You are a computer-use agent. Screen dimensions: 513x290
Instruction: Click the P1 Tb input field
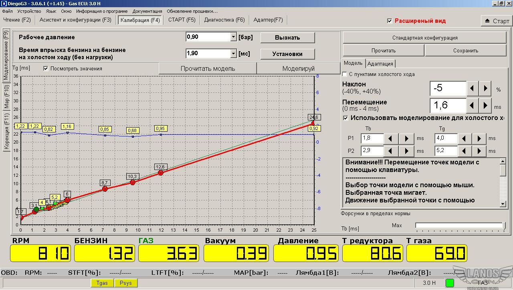tap(372, 138)
